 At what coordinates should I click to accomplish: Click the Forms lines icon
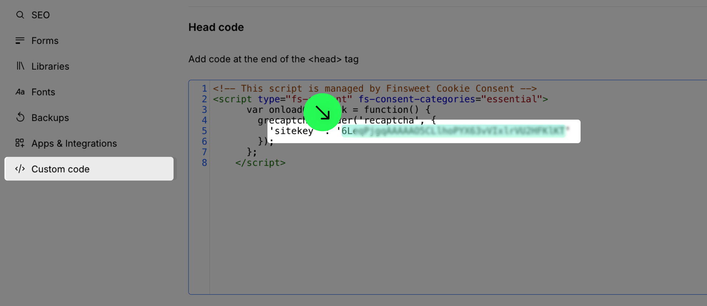(20, 41)
